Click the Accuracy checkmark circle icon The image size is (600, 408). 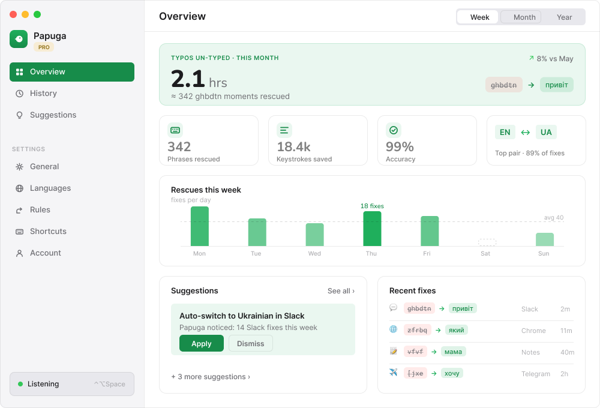(394, 131)
